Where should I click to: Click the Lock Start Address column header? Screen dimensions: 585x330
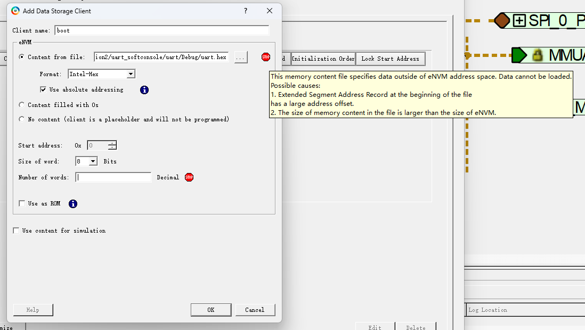click(390, 59)
